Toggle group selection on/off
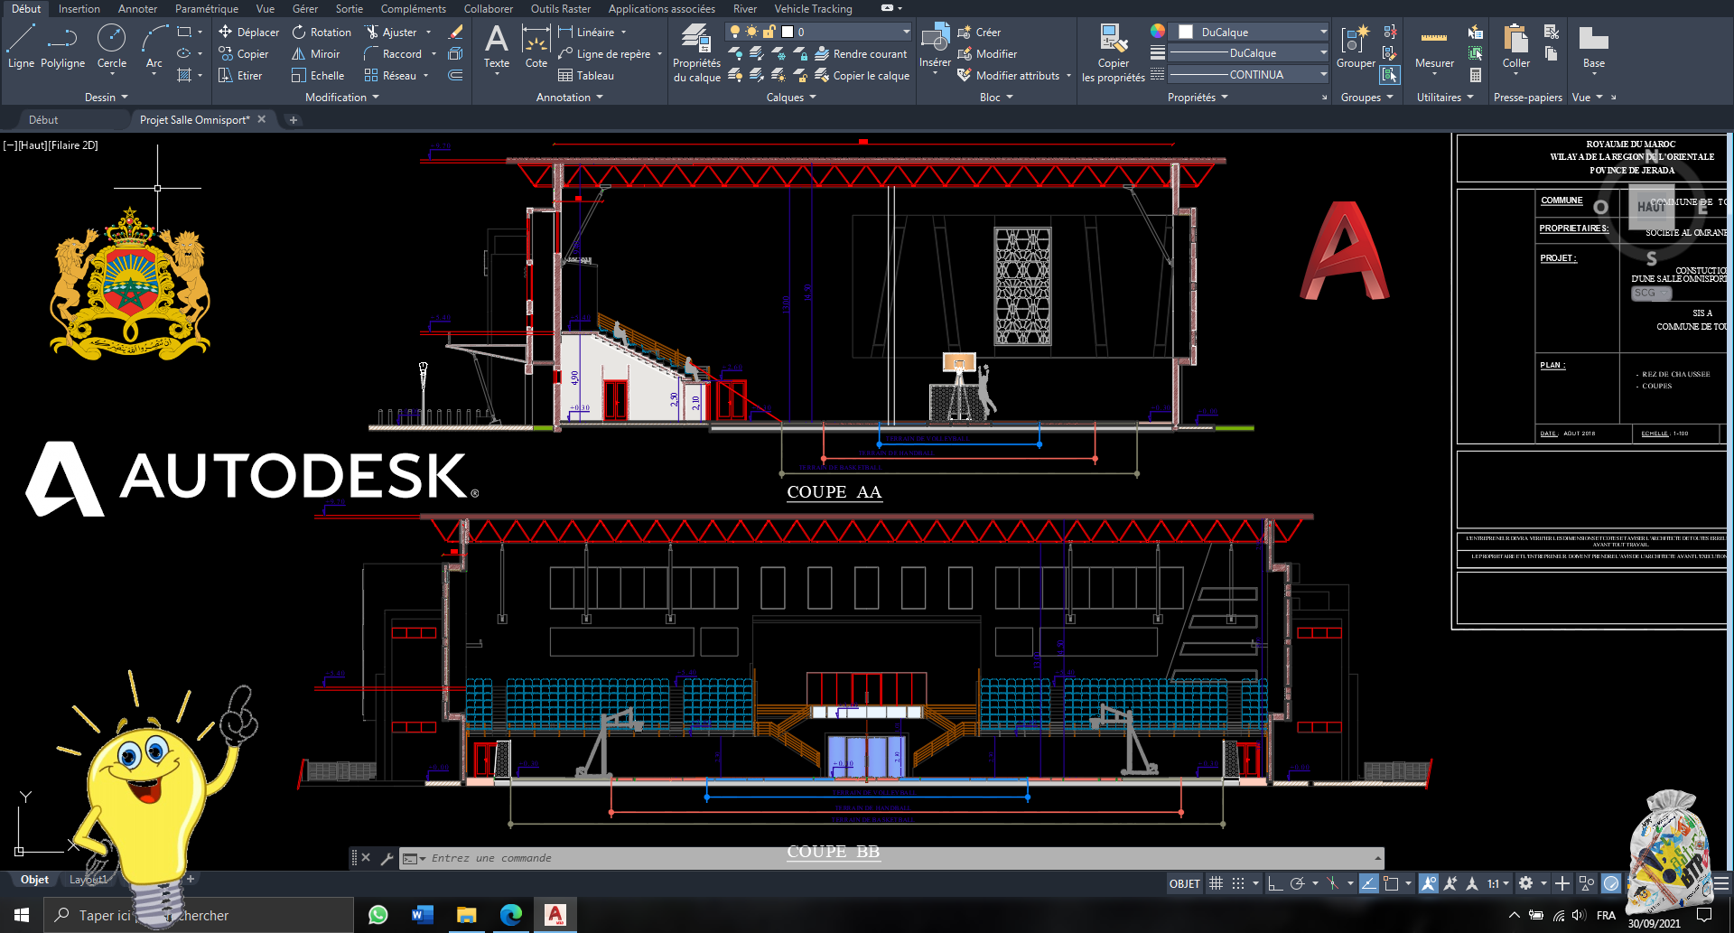This screenshot has width=1734, height=933. pos(1390,75)
